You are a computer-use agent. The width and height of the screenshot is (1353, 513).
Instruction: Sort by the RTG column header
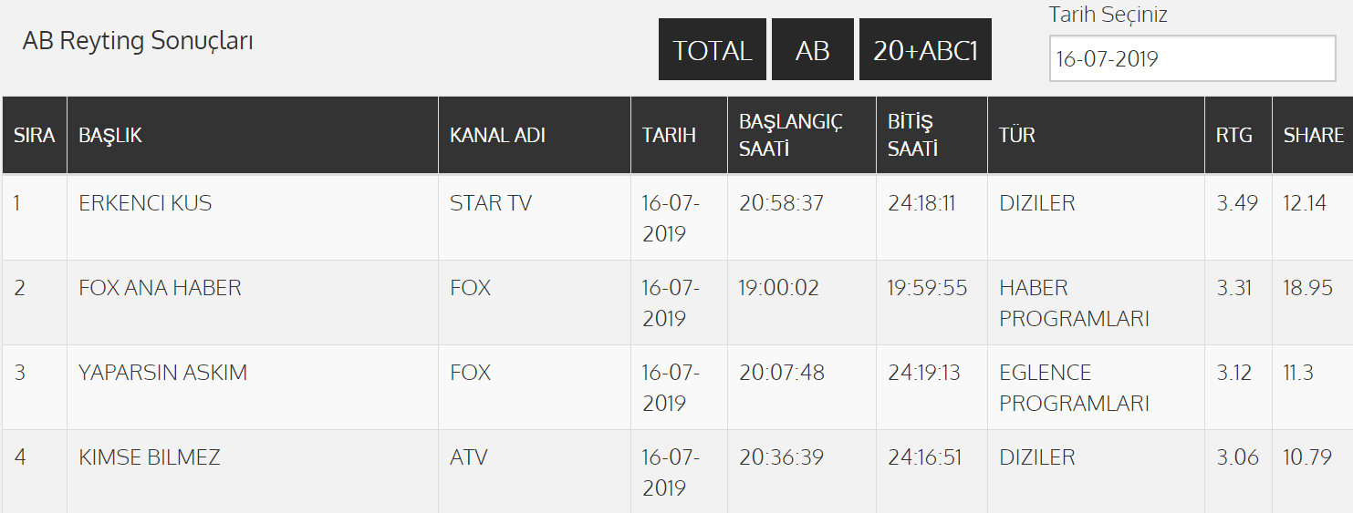[1233, 136]
